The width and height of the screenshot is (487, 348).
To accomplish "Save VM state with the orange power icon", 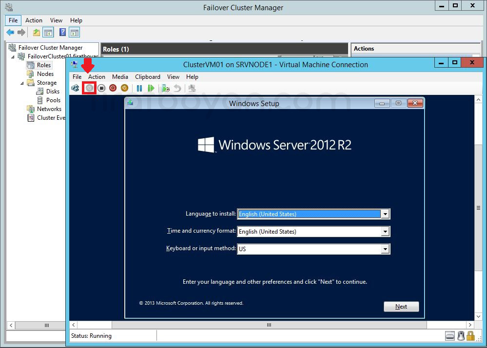I will click(124, 89).
